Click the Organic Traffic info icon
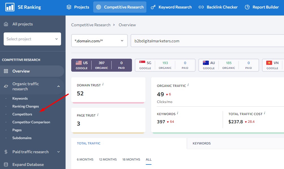This screenshot has height=169, width=284. pos(188,85)
